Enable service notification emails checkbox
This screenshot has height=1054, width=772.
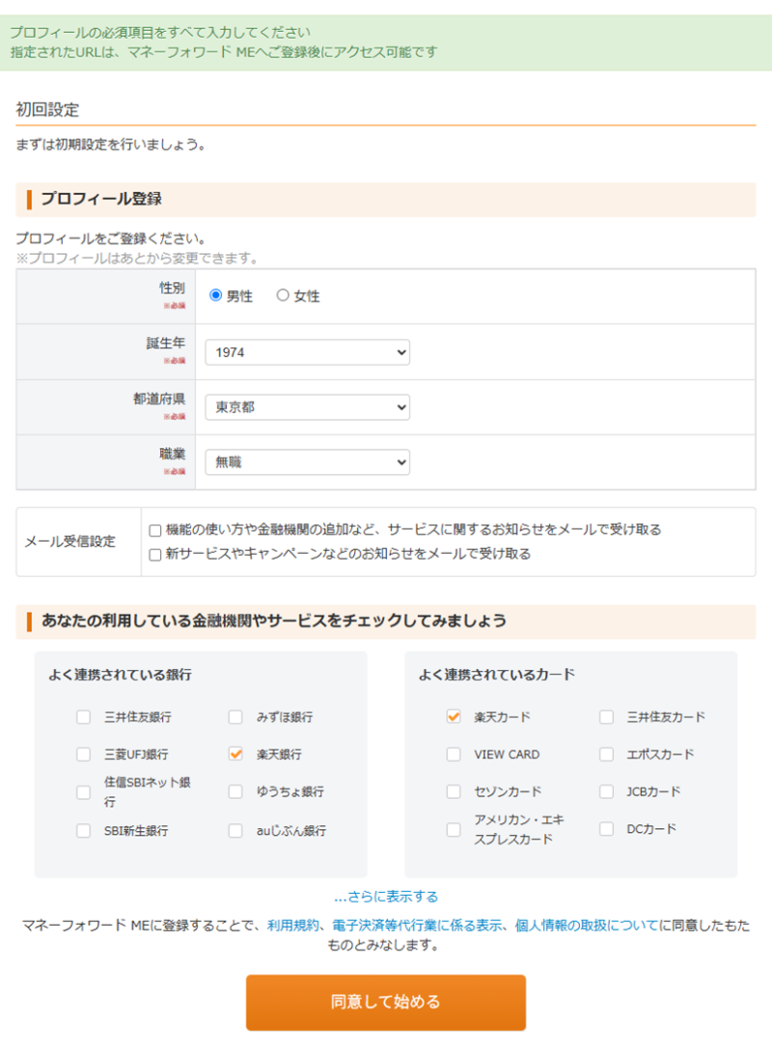(155, 530)
